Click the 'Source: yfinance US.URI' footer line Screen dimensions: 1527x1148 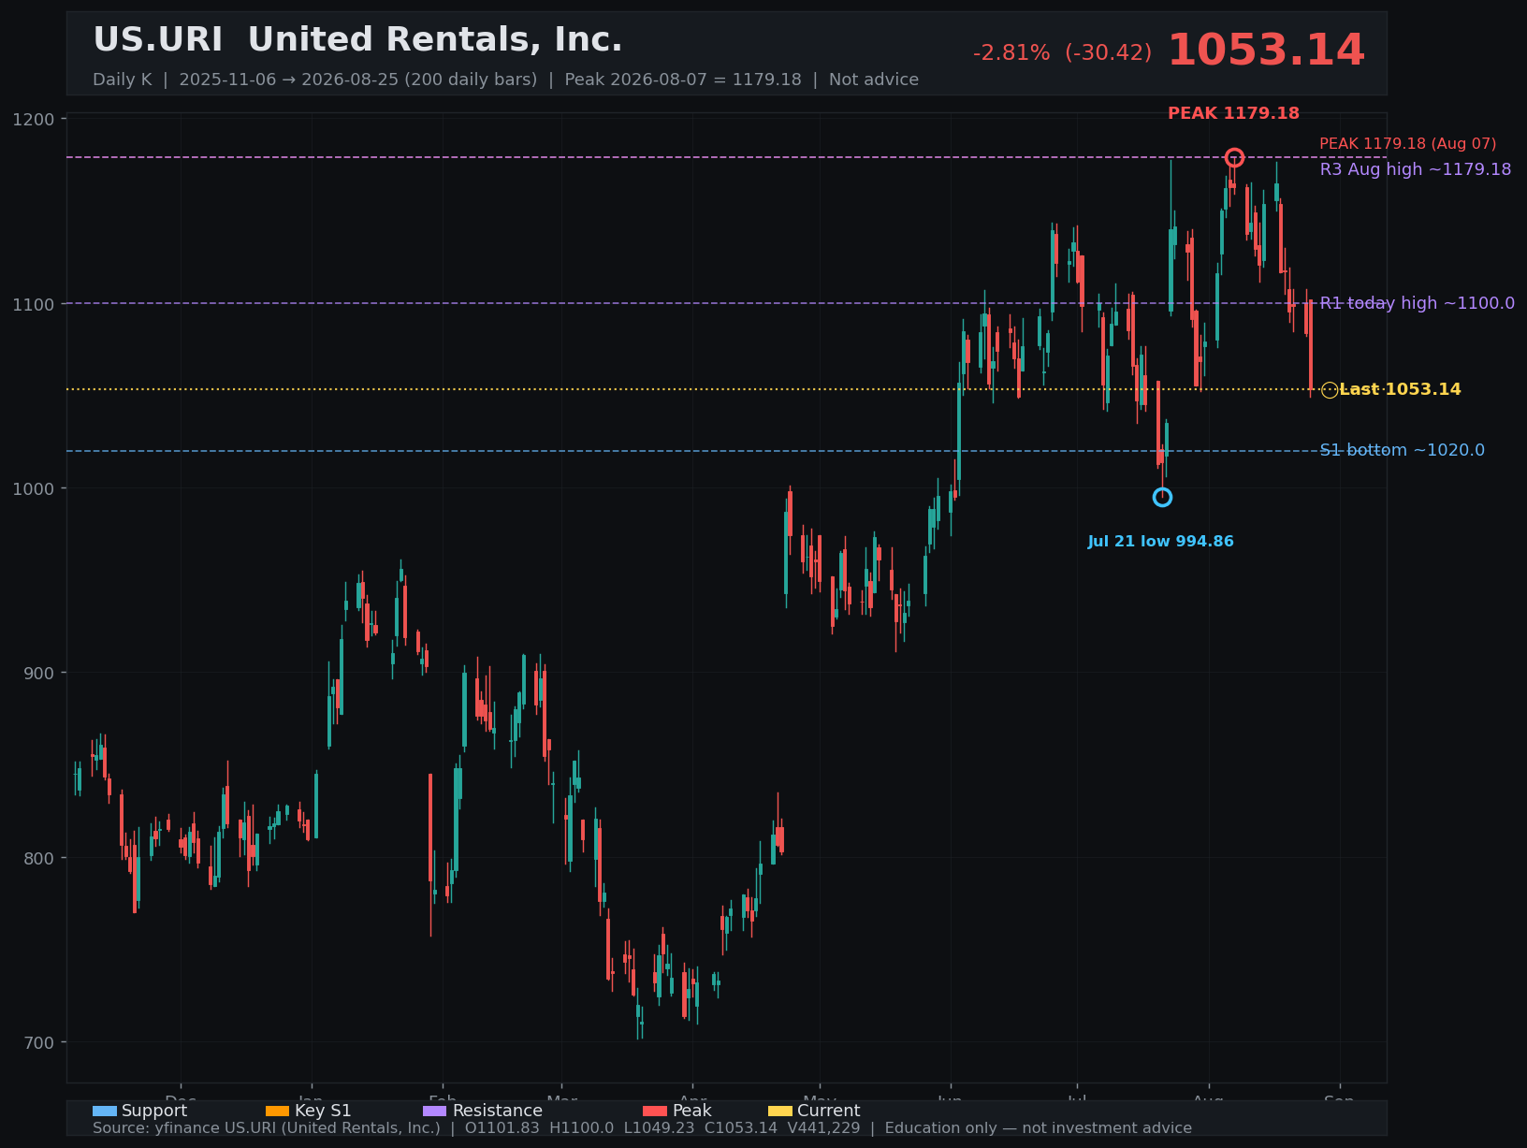click(642, 1128)
